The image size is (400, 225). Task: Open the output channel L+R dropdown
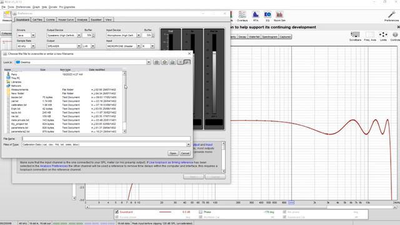point(92,46)
